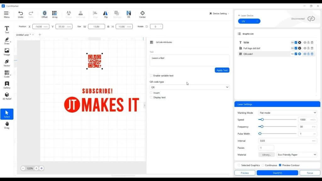Uncheck Preview Contour option
Viewport: 322px width, 181px height.
coord(280,165)
